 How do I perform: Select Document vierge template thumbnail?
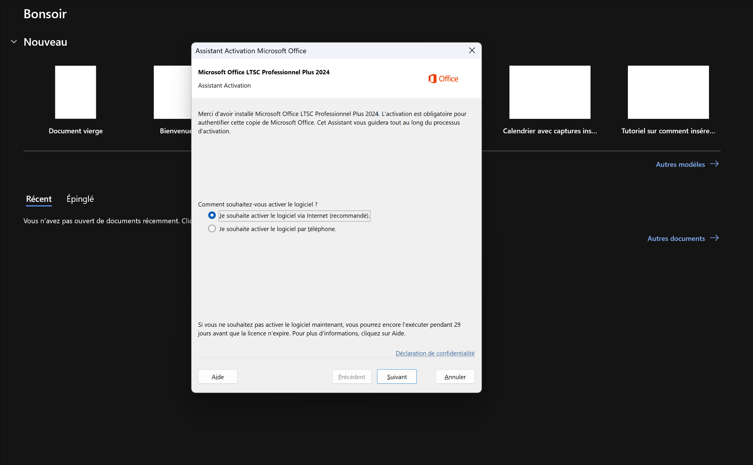76,92
